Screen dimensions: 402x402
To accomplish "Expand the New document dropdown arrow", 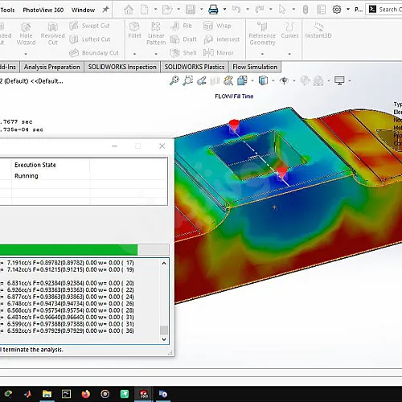I will [155, 9].
